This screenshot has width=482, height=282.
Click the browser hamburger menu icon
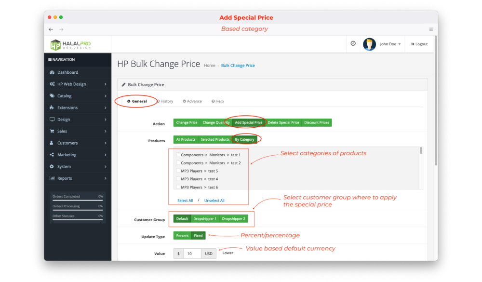431,29
